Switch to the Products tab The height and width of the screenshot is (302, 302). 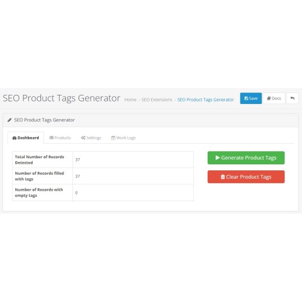(60, 138)
